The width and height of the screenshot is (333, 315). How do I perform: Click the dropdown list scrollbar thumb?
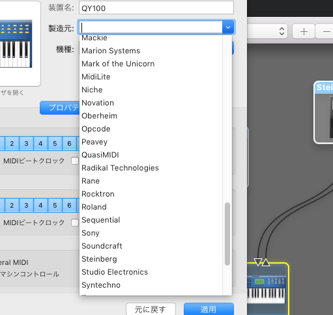click(x=227, y=234)
